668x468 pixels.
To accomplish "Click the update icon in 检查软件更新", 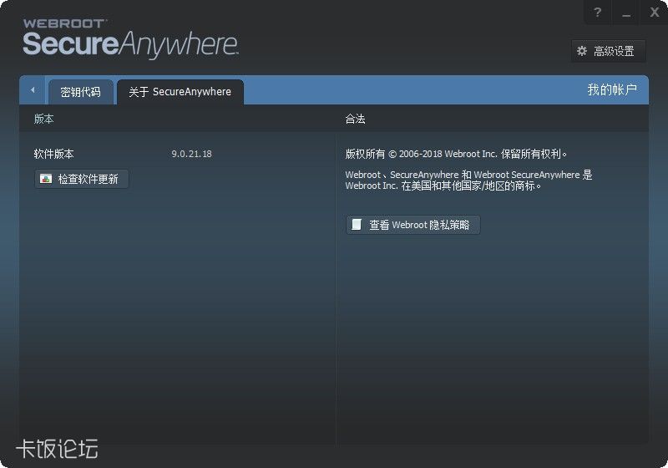I will tap(46, 179).
